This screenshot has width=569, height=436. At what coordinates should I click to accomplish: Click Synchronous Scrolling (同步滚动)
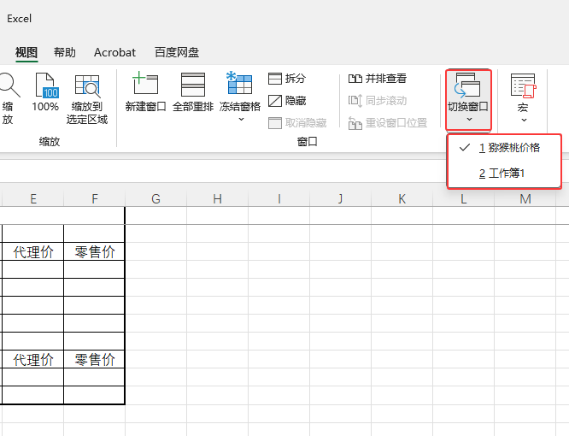tap(378, 101)
